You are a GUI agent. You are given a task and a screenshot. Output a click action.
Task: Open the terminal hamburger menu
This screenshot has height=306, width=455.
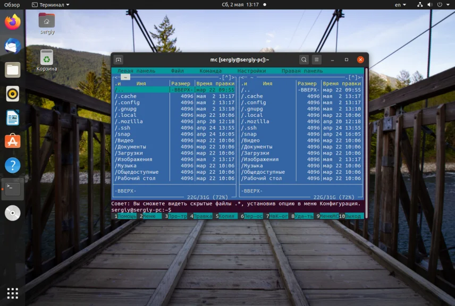pos(317,60)
